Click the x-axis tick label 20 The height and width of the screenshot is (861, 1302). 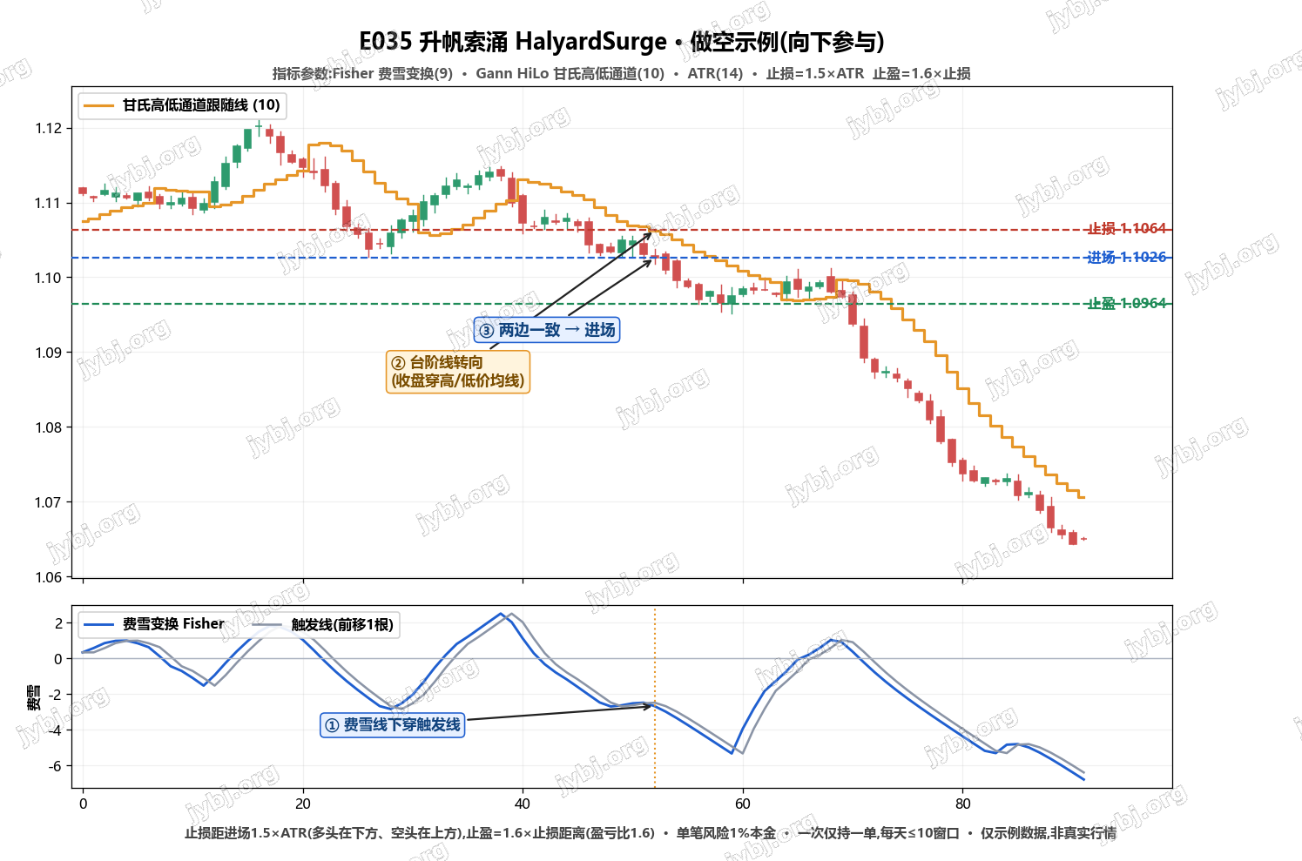(x=303, y=804)
